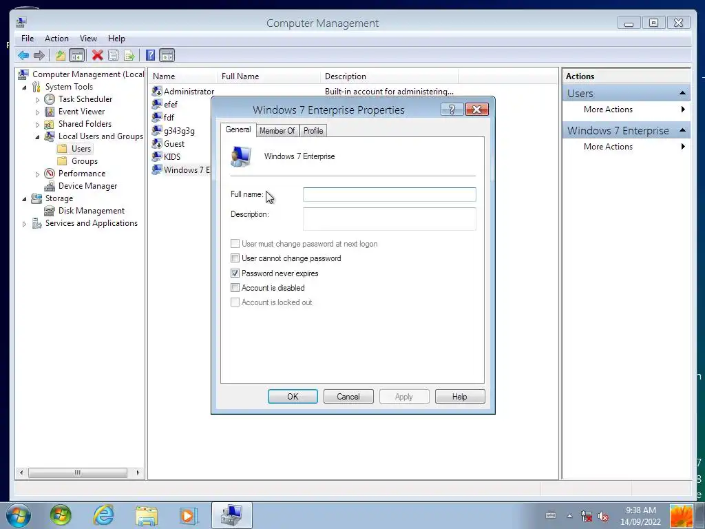
Task: Click the tree pane horizontal scrollbar thumb
Action: pyautogui.click(x=78, y=473)
